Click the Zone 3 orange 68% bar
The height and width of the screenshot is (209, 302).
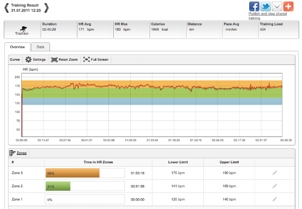73,173
